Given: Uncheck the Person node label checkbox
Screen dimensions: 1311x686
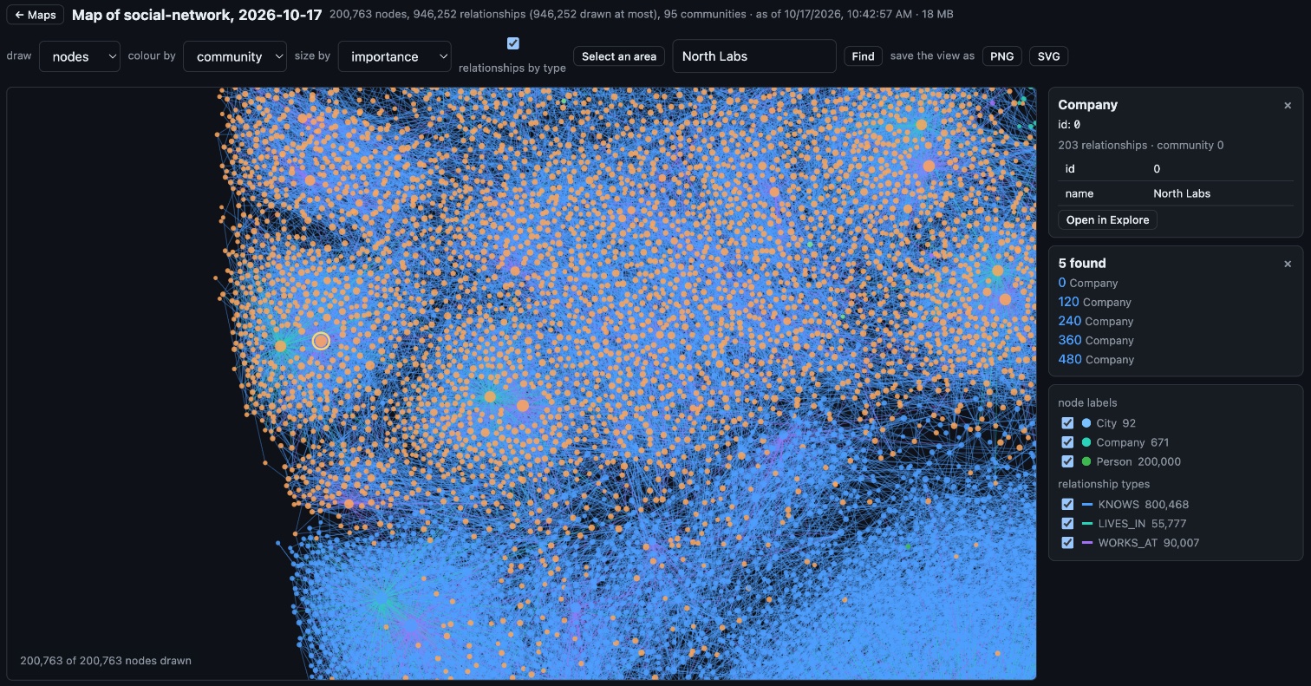Looking at the screenshot, I should [x=1067, y=461].
